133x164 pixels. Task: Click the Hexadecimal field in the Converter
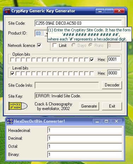click(85, 130)
